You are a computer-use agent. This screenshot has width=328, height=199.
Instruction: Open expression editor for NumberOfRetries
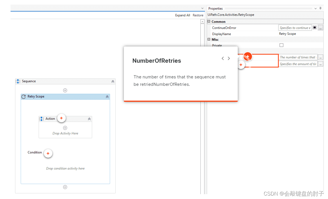pyautogui.click(x=321, y=57)
